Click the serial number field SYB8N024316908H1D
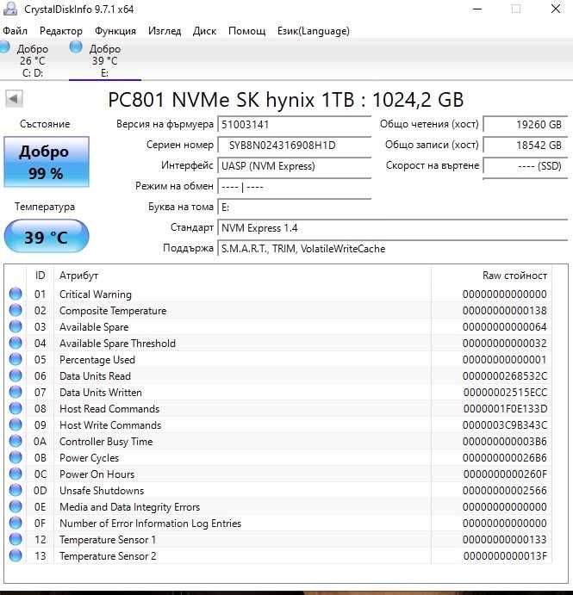Image resolution: width=573 pixels, height=595 pixels. [295, 145]
